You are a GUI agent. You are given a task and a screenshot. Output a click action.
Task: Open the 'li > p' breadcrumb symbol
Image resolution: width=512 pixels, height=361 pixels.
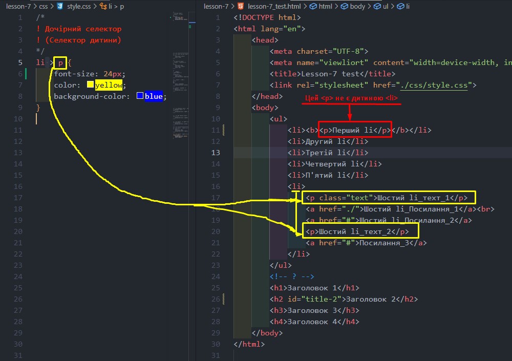pyautogui.click(x=116, y=6)
